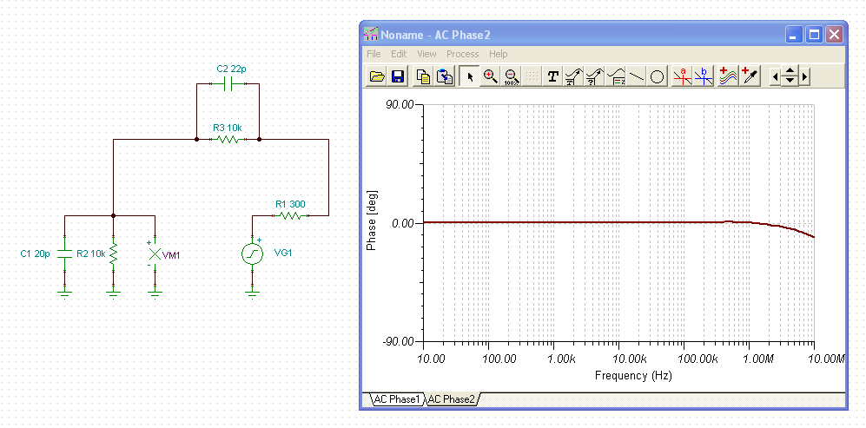Copy the diagram using the Copy icon

(423, 76)
